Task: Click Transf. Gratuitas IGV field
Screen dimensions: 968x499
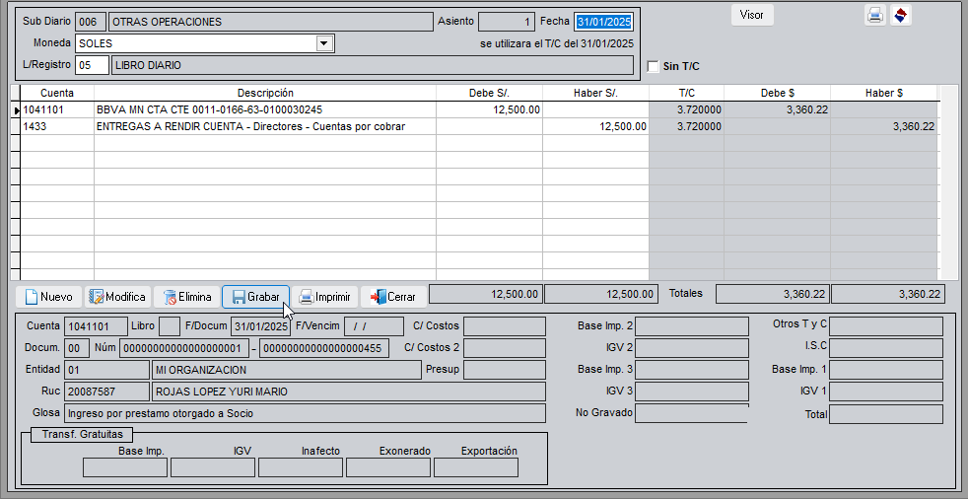Action: coord(212,467)
